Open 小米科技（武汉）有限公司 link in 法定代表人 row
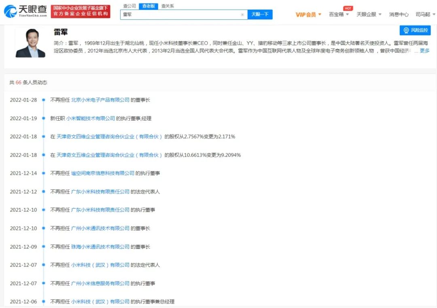 tap(100, 265)
